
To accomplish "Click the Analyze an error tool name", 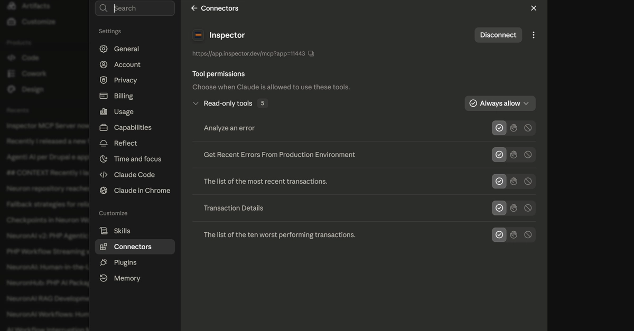I will [x=229, y=128].
